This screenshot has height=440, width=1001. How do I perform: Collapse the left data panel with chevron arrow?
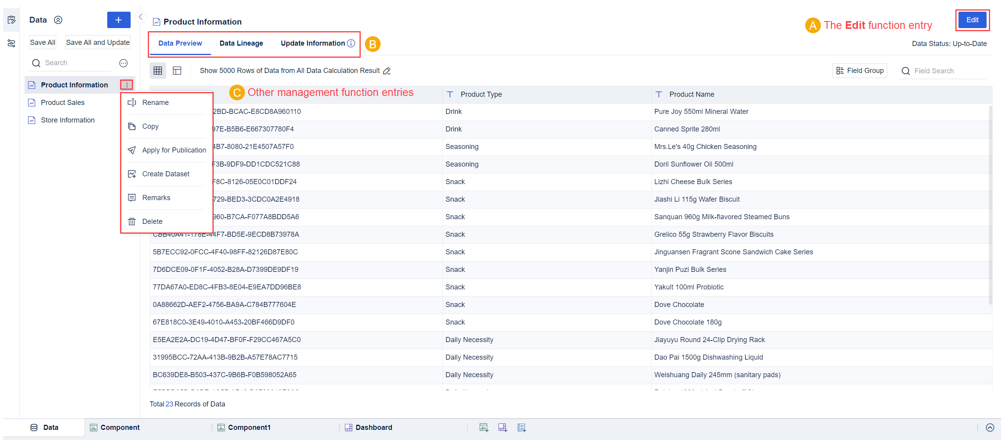pyautogui.click(x=140, y=17)
